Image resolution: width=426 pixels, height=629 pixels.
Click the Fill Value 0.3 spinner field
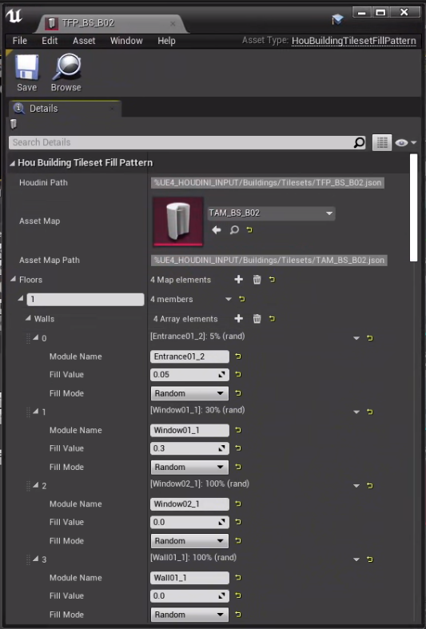pos(189,448)
